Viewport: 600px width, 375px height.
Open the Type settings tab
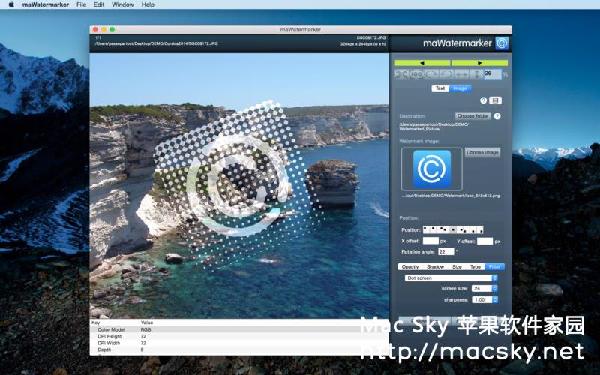tap(475, 266)
